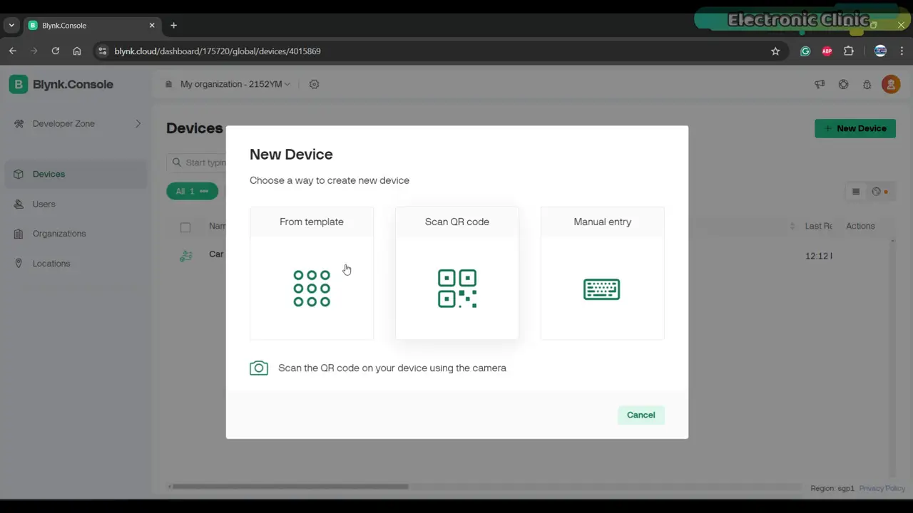This screenshot has width=913, height=513.
Task: Reload the page with the refresh icon
Action: tap(55, 51)
